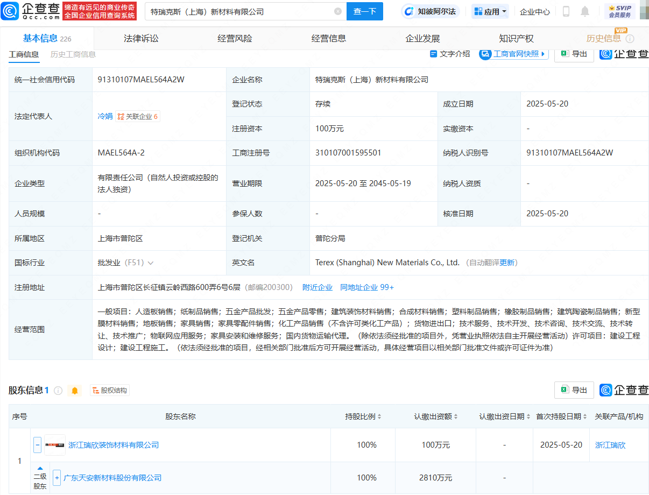Click the English name Terex (Shanghai) New Materials

(x=387, y=263)
